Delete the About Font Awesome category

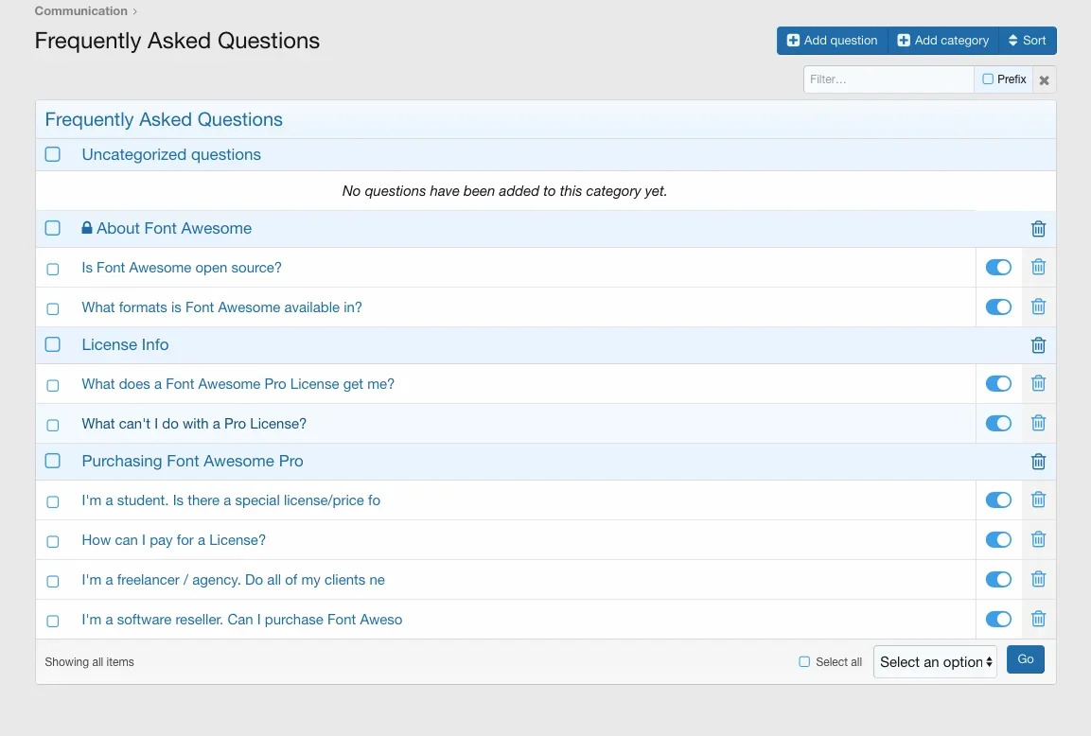1038,229
